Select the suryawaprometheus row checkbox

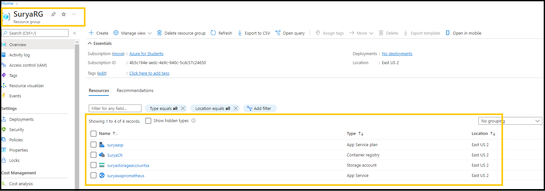(x=94, y=175)
